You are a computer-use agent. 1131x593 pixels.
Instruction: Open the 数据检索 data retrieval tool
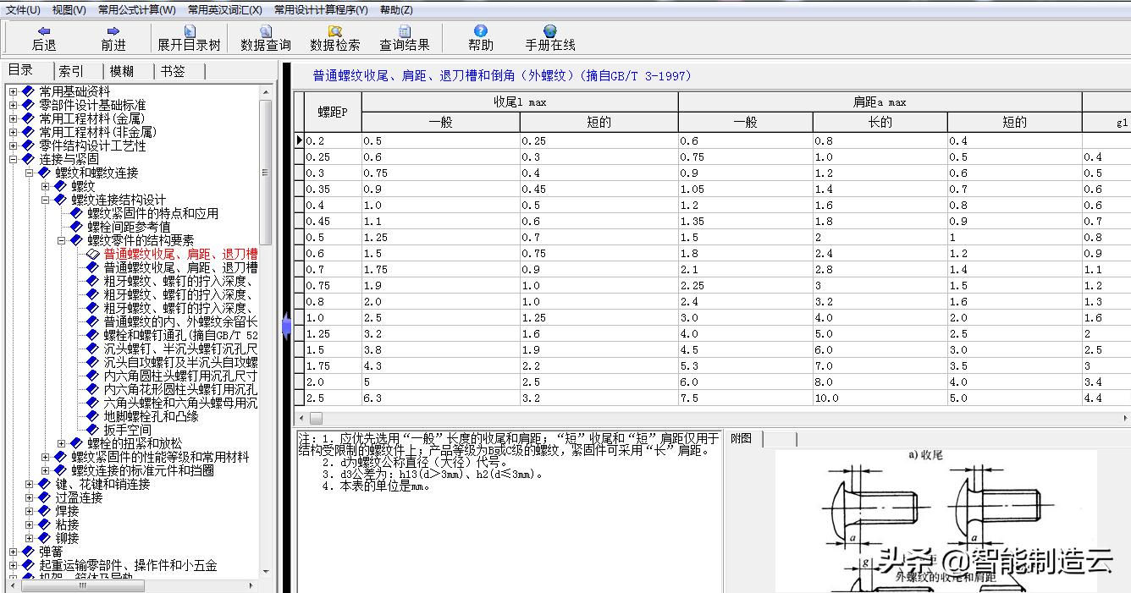(x=334, y=37)
